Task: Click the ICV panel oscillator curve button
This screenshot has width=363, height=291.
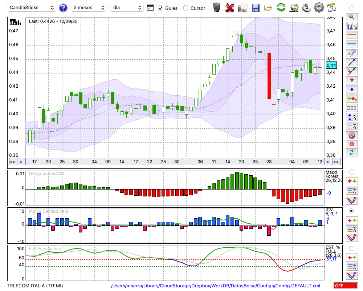Action: pyautogui.click(x=352, y=238)
